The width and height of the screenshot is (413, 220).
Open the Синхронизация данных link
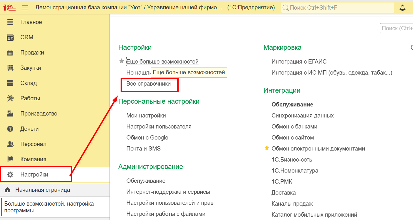point(303,116)
